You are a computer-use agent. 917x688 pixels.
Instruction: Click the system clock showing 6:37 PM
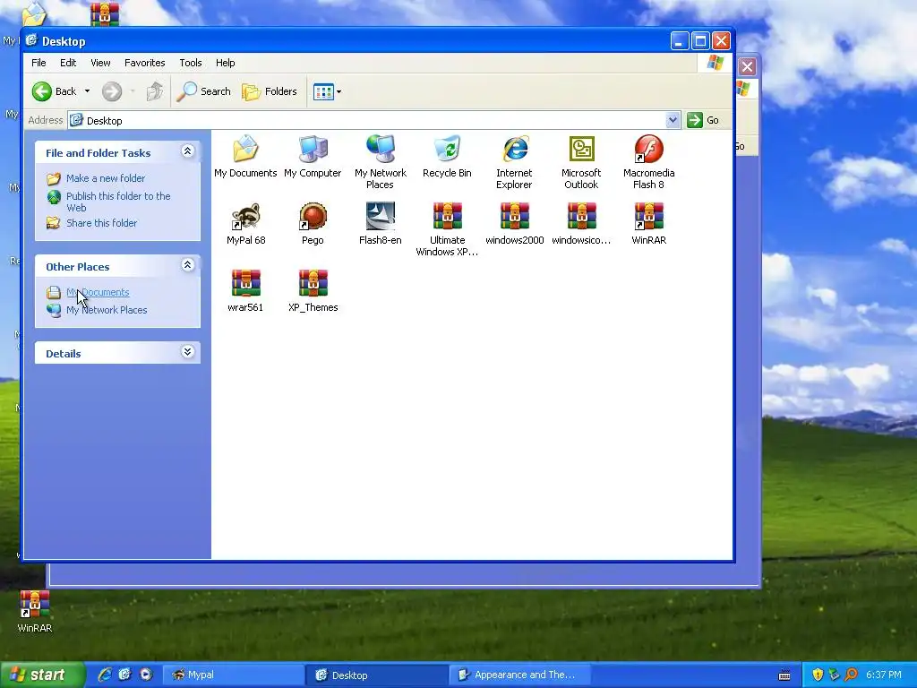883,675
